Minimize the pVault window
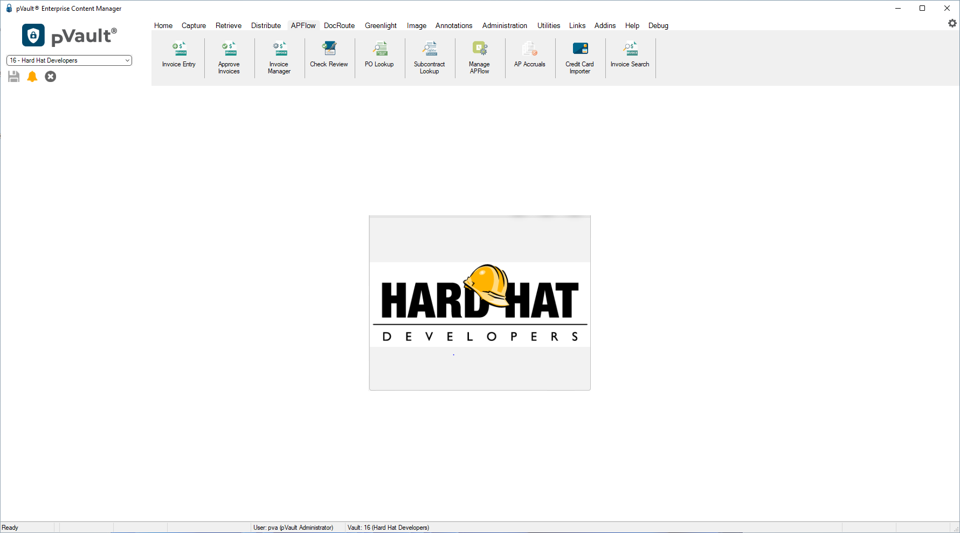960x533 pixels. tap(898, 8)
